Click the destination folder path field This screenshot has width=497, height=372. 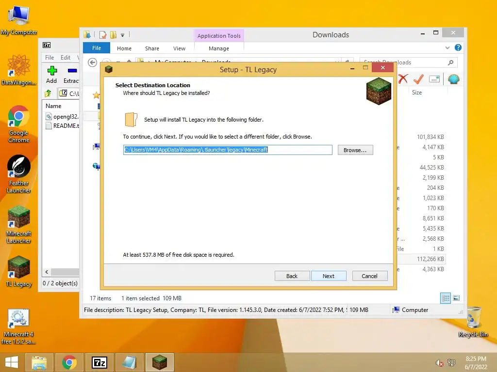tap(228, 150)
